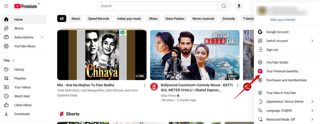
Task: Open Your Premium benefits
Action: point(287,71)
